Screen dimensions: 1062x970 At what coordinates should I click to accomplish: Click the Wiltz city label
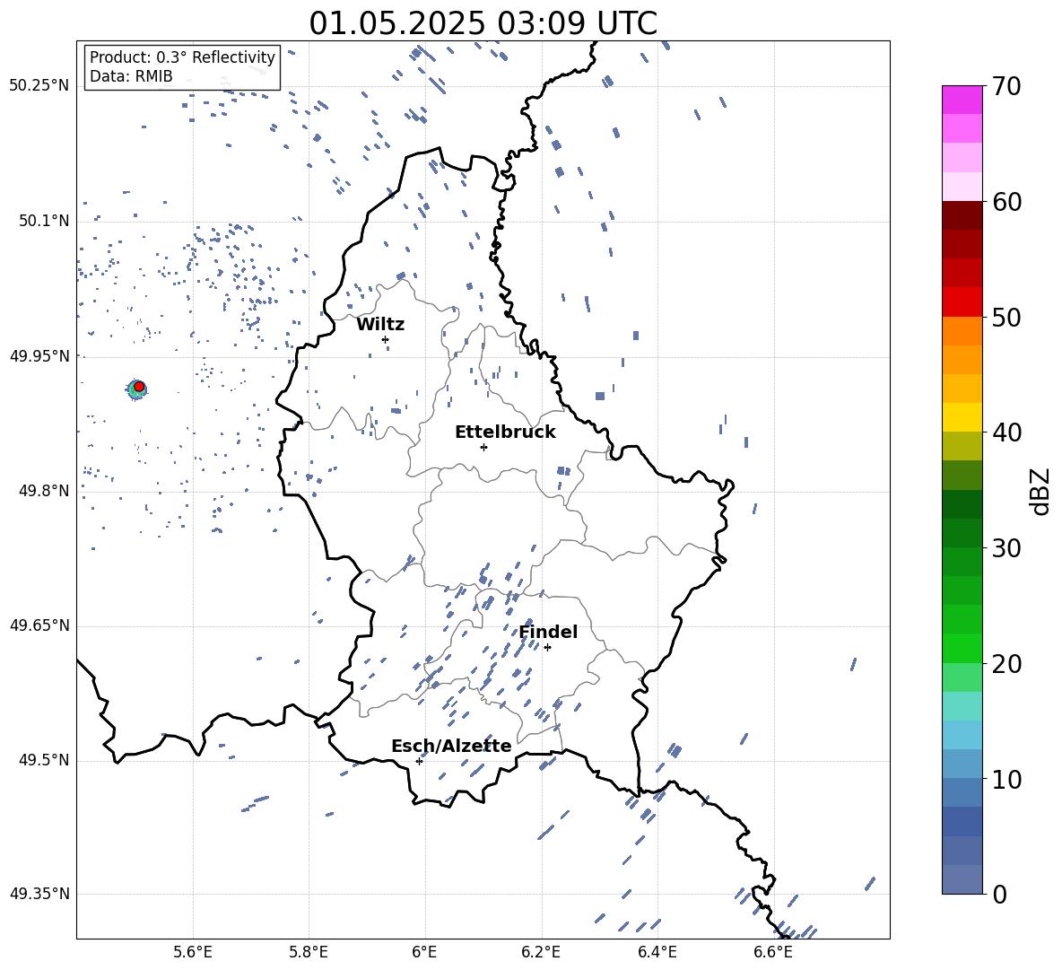[380, 325]
